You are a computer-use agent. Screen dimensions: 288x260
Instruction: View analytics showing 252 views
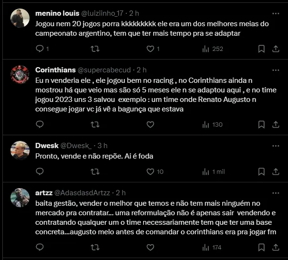213,49
